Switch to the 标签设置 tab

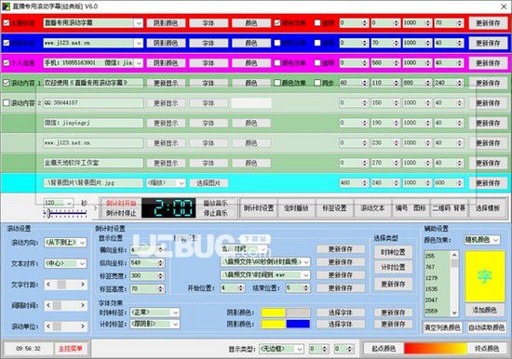click(x=334, y=208)
